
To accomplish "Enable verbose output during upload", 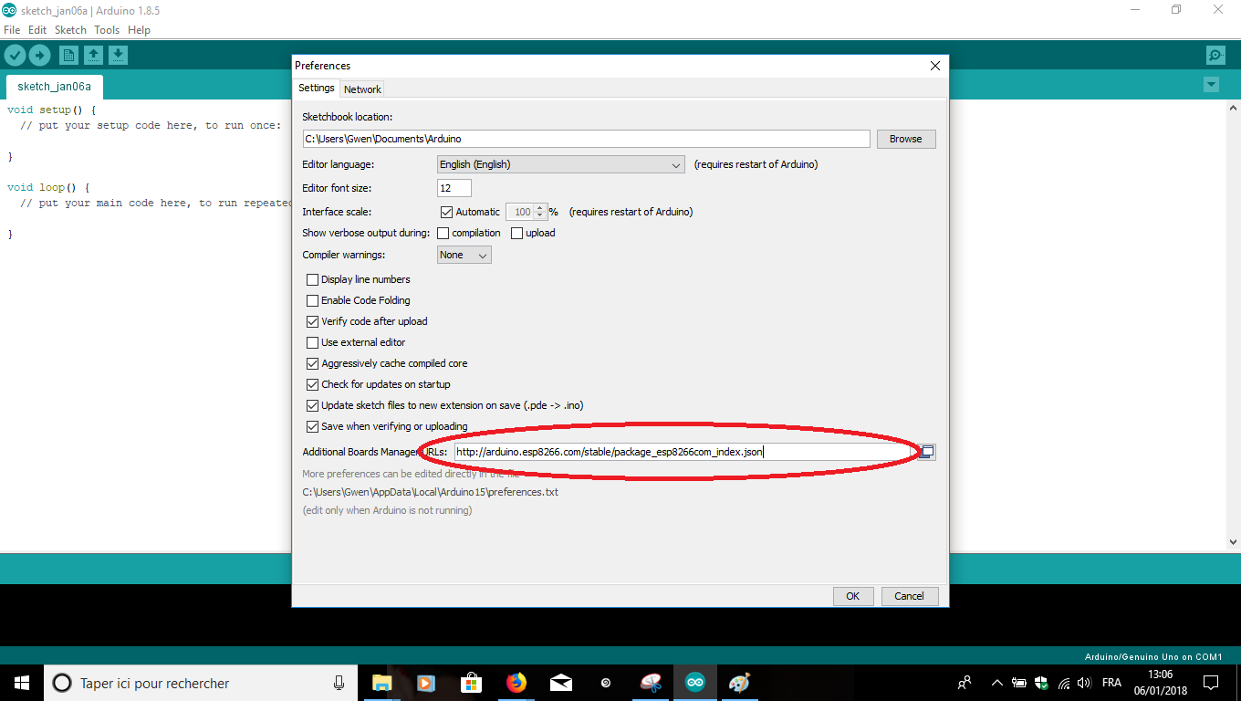I will tap(517, 233).
